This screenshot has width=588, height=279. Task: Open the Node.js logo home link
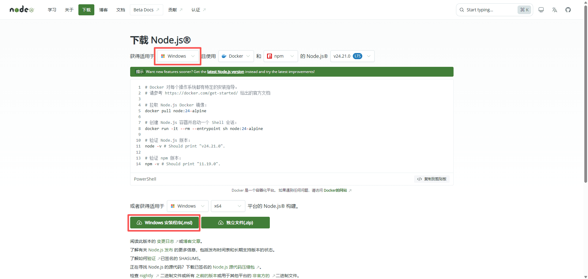click(22, 10)
